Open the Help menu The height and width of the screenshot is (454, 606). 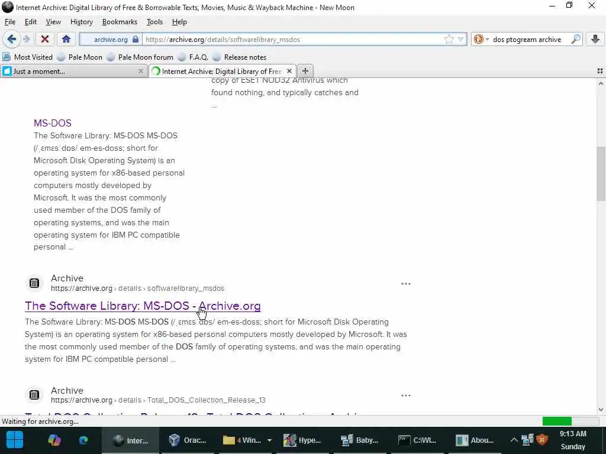click(x=179, y=22)
